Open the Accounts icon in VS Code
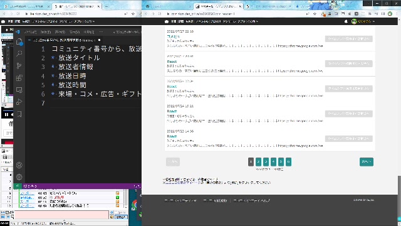 pyautogui.click(x=19, y=165)
